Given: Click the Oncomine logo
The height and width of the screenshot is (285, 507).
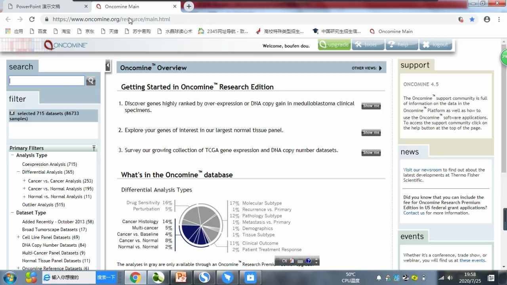Looking at the screenshot, I should [66, 45].
